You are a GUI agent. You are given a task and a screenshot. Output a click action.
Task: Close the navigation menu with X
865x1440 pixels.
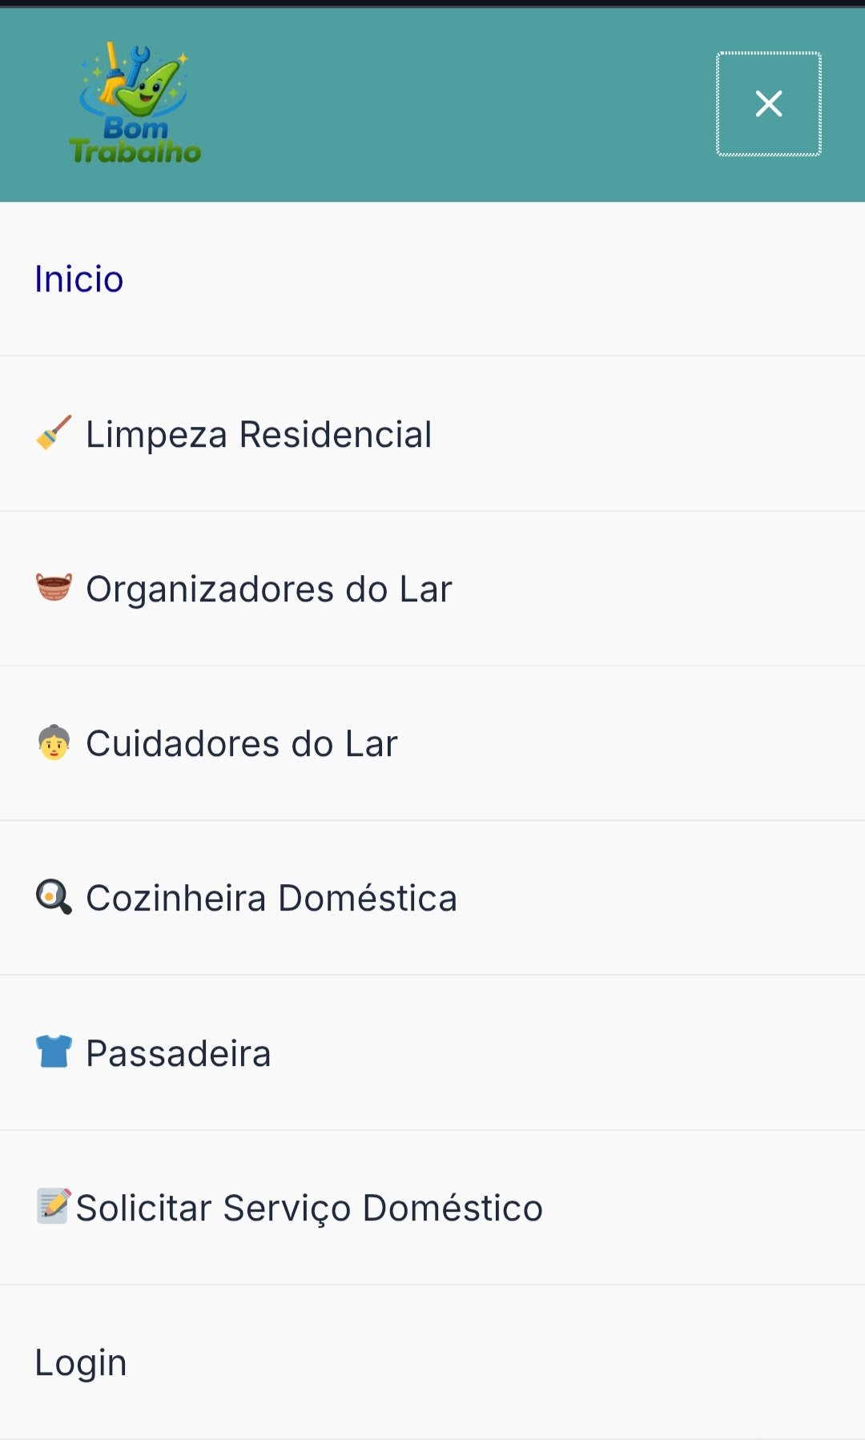pyautogui.click(x=768, y=104)
